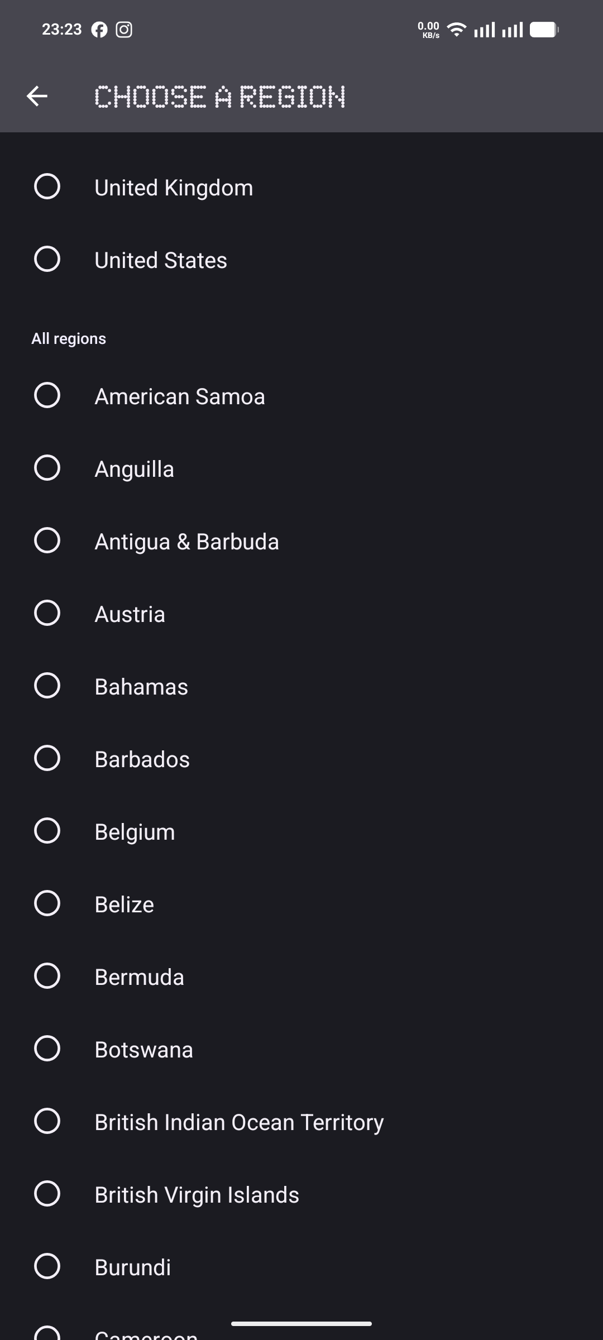Screen dimensions: 603x1340
Task: Select the Belize radio option
Action: 47,903
